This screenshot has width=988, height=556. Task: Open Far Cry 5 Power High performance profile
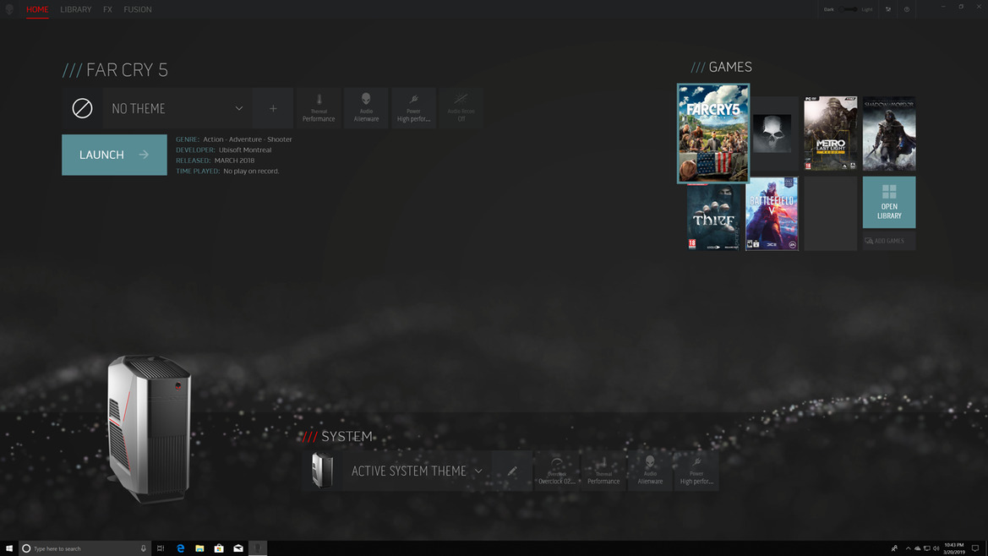pyautogui.click(x=413, y=108)
